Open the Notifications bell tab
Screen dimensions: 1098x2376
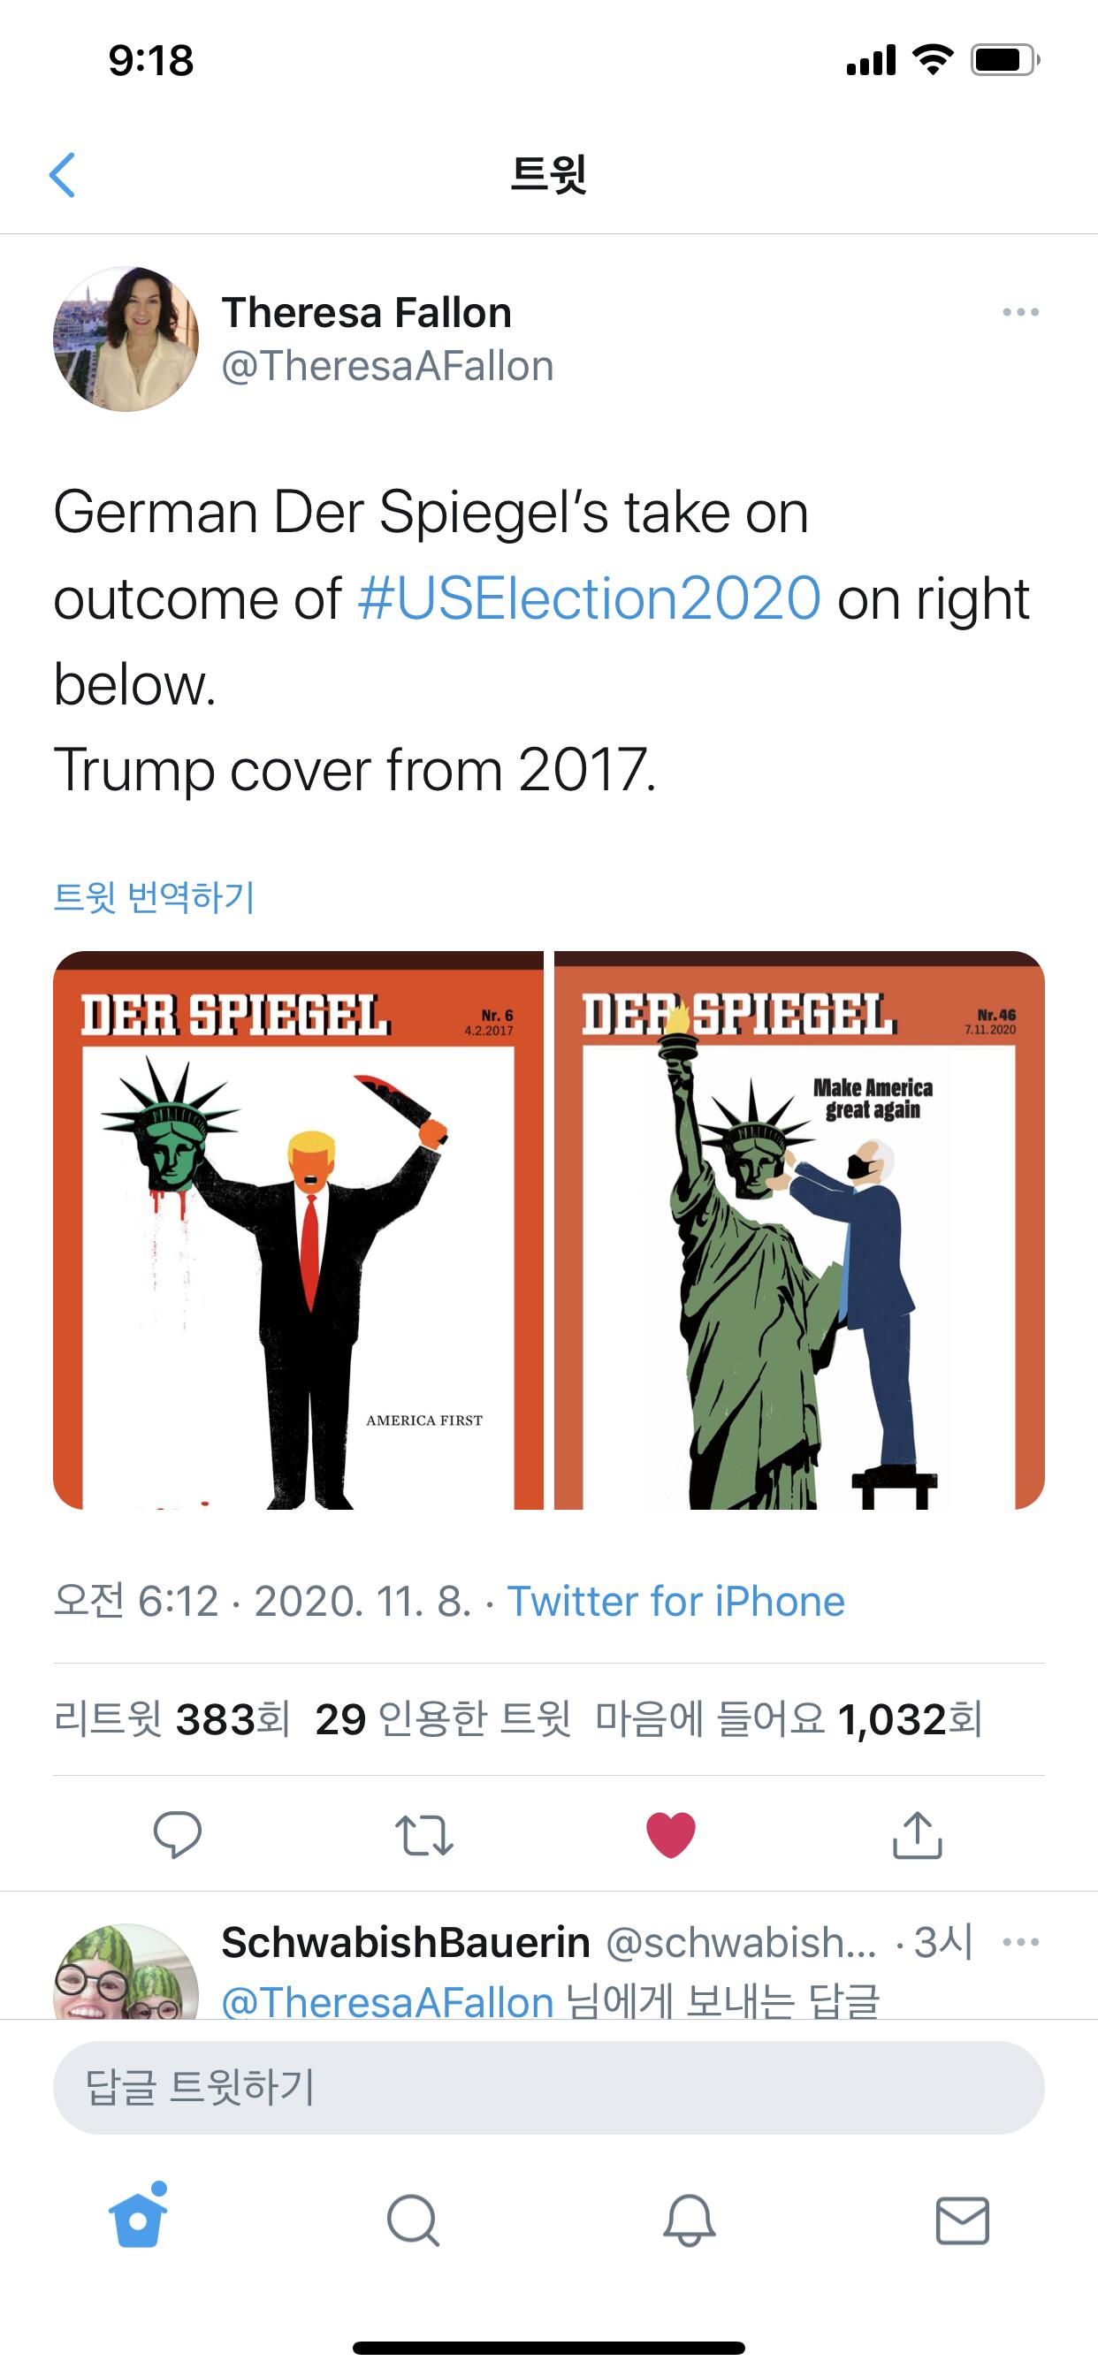tap(690, 2220)
